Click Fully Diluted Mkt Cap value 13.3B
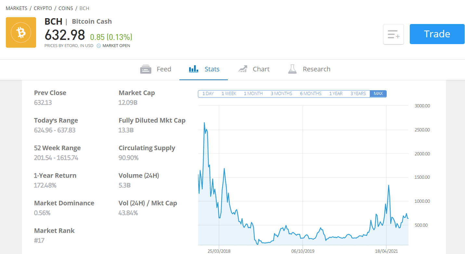This screenshot has width=465, height=254. (x=126, y=130)
